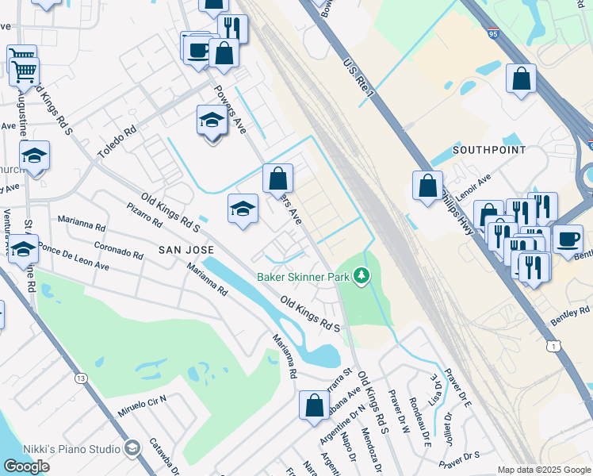Image resolution: width=593 pixels, height=476 pixels.
Task: Select shopping cart marker near Augustine Rd
Action: click(x=24, y=73)
